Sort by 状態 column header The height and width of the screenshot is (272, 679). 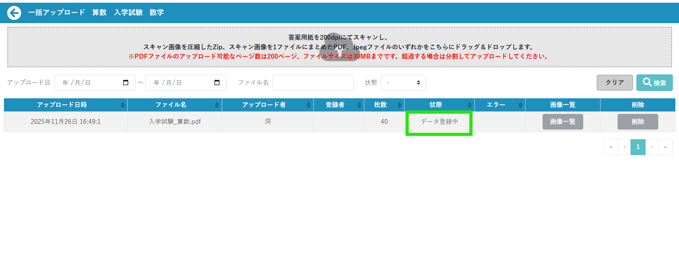(435, 105)
